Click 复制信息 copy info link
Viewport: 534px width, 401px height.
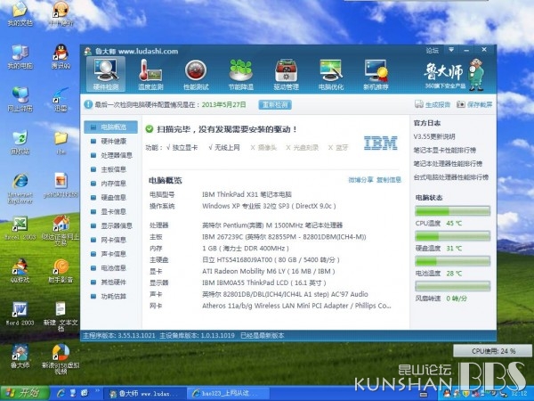coord(389,180)
